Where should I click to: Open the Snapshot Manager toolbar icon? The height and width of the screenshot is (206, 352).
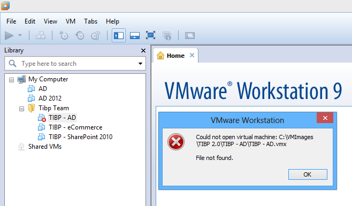click(96, 35)
